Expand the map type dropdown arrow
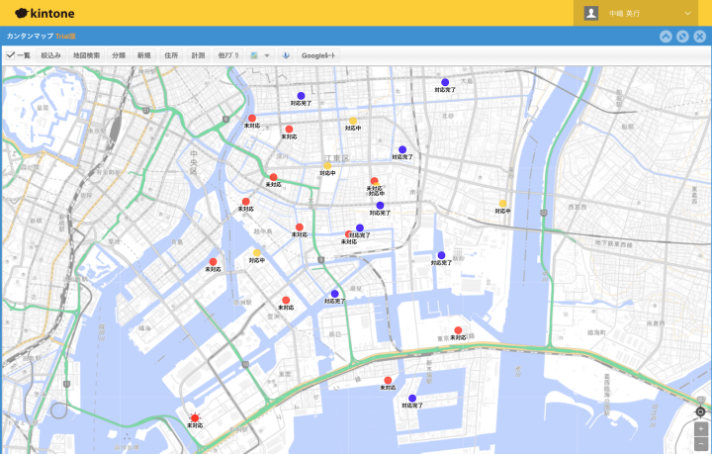This screenshot has width=712, height=454. tap(267, 55)
